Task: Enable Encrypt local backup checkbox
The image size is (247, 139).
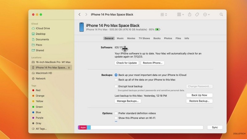Action: tap(116, 86)
